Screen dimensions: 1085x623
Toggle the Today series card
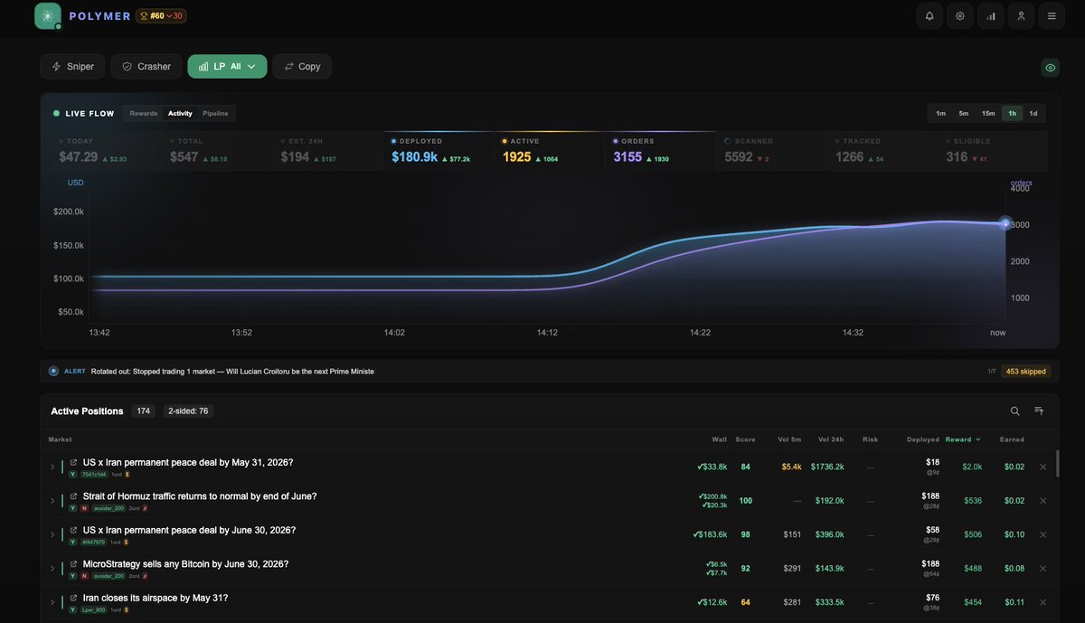(x=106, y=151)
